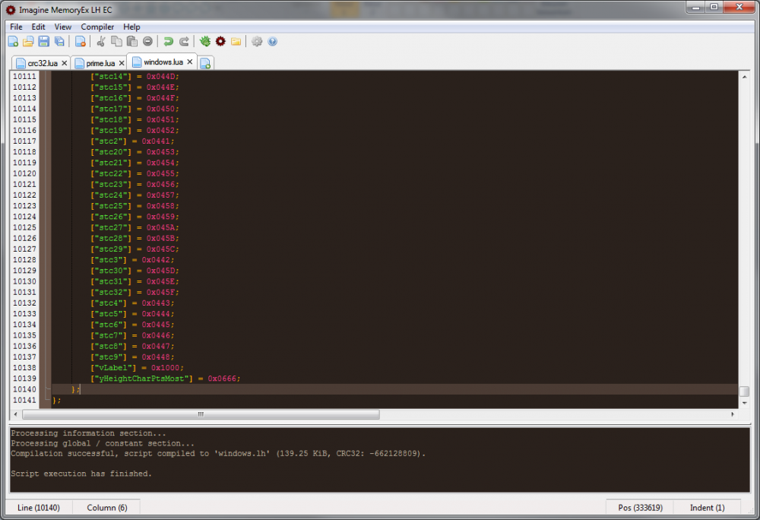Compile script using the red gear icon

[220, 42]
